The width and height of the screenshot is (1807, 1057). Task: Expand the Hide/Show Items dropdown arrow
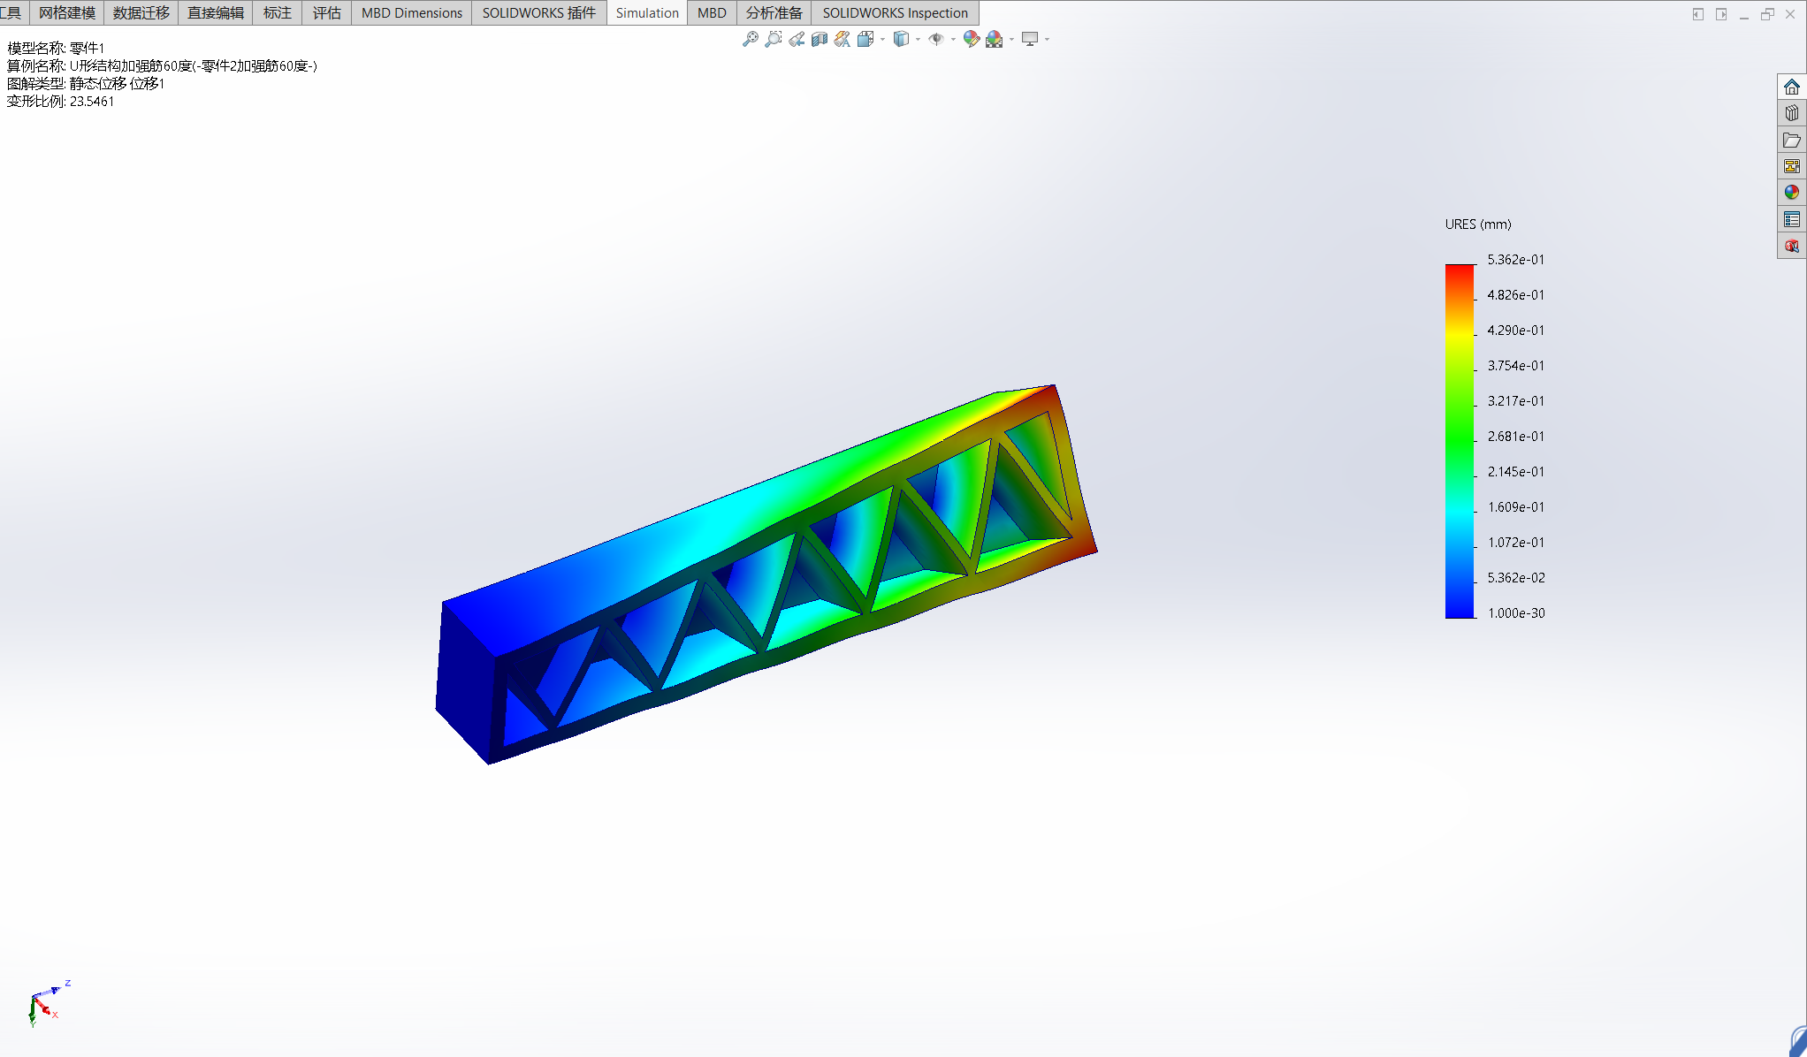(952, 39)
